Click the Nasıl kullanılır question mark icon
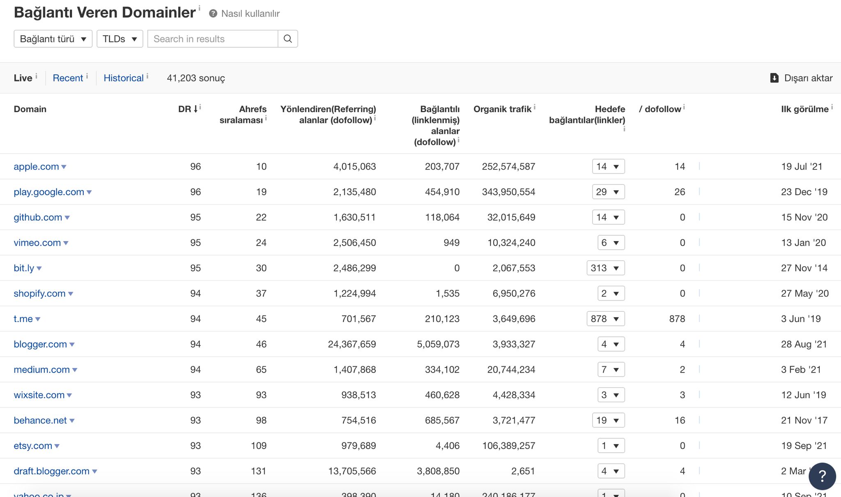 pyautogui.click(x=213, y=14)
